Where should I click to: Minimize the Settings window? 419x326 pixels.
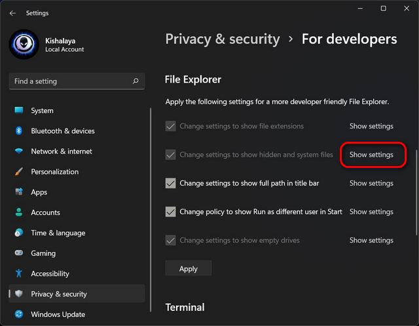[360, 9]
